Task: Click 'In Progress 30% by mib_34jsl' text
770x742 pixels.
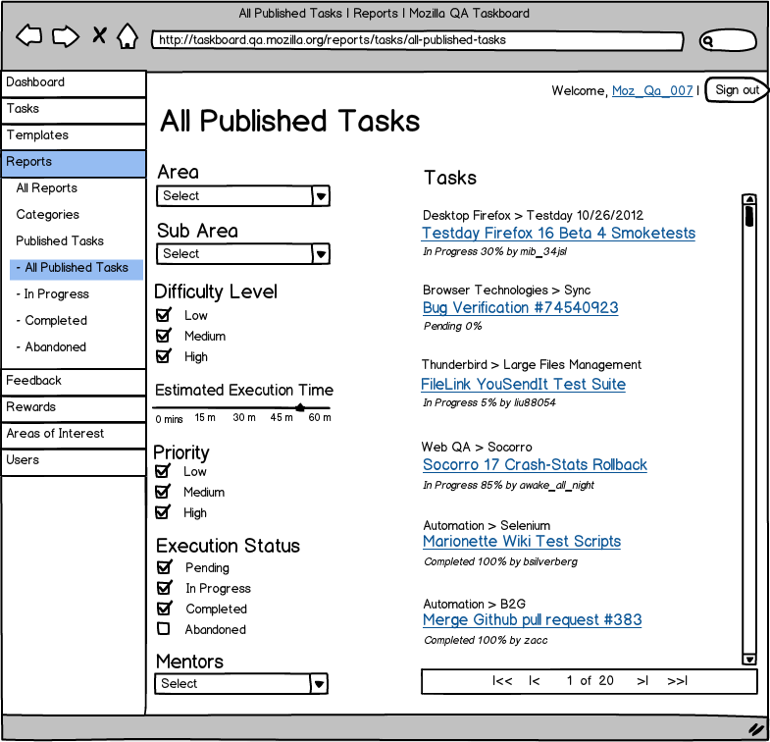Action: tap(495, 251)
